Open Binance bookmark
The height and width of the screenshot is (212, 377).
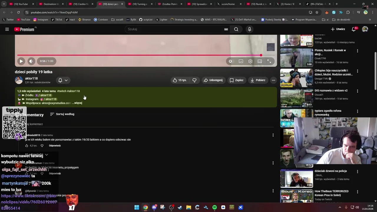[84, 20]
